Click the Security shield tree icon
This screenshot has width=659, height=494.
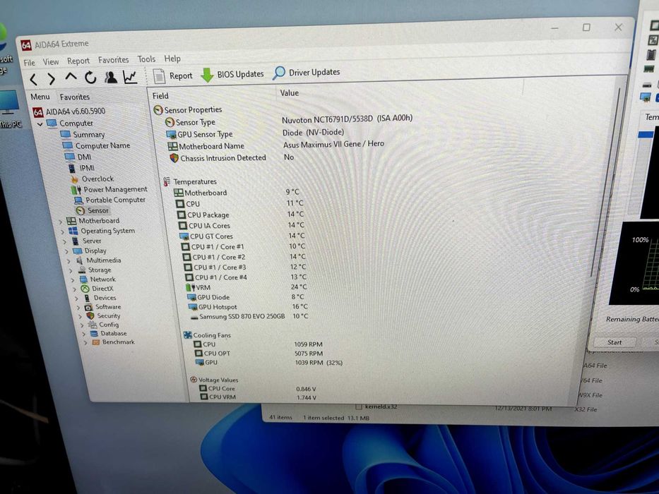[90, 316]
